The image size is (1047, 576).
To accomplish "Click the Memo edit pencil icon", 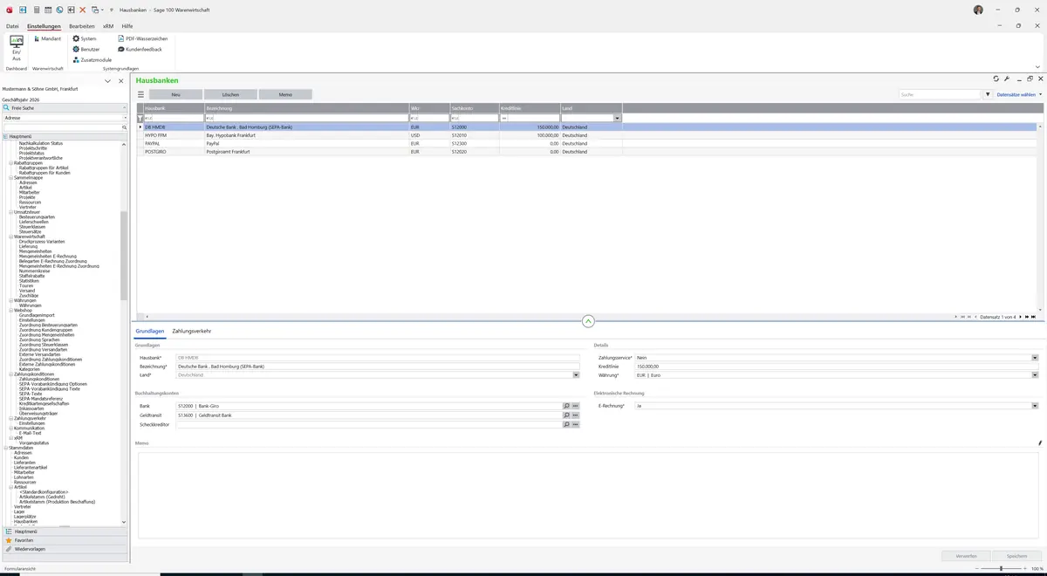I will point(1040,443).
